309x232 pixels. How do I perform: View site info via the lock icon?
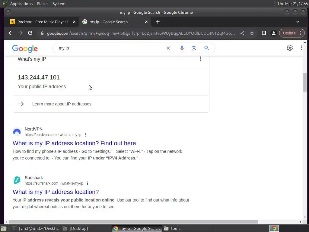click(42, 33)
